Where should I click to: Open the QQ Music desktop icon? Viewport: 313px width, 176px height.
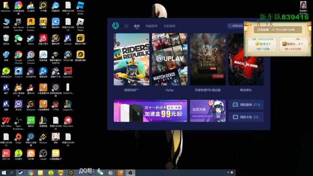point(18,155)
